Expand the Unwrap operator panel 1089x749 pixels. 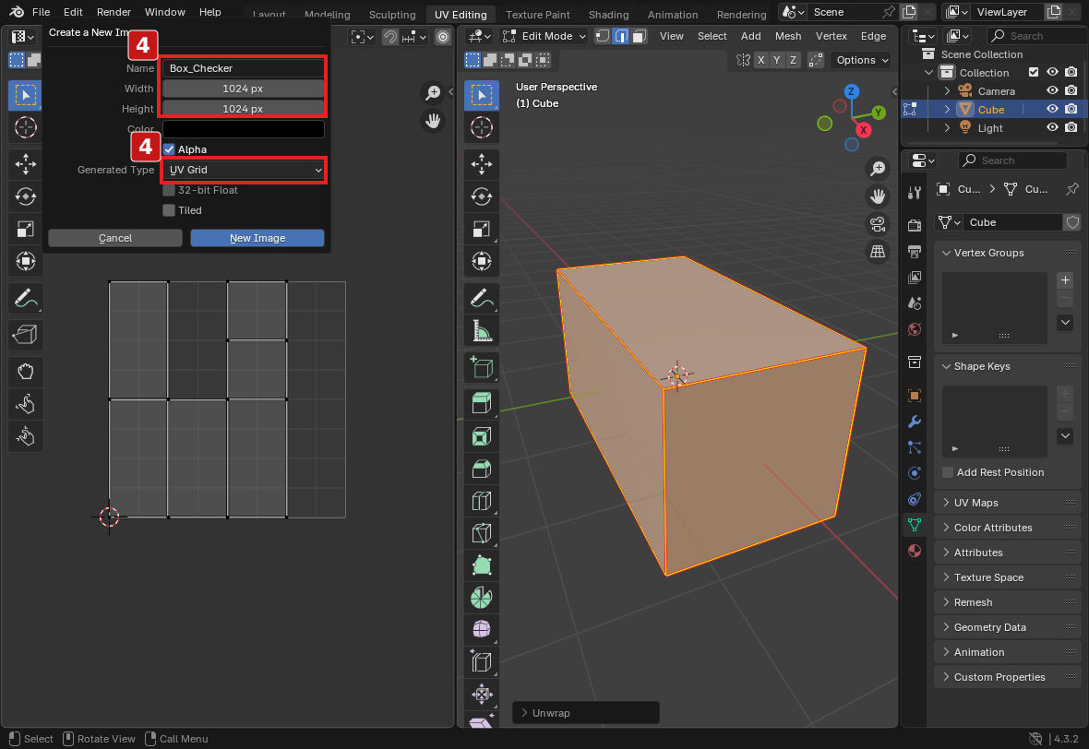[585, 713]
